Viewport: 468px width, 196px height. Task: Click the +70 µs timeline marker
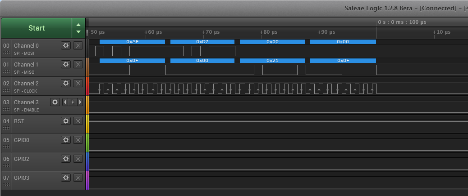211,32
